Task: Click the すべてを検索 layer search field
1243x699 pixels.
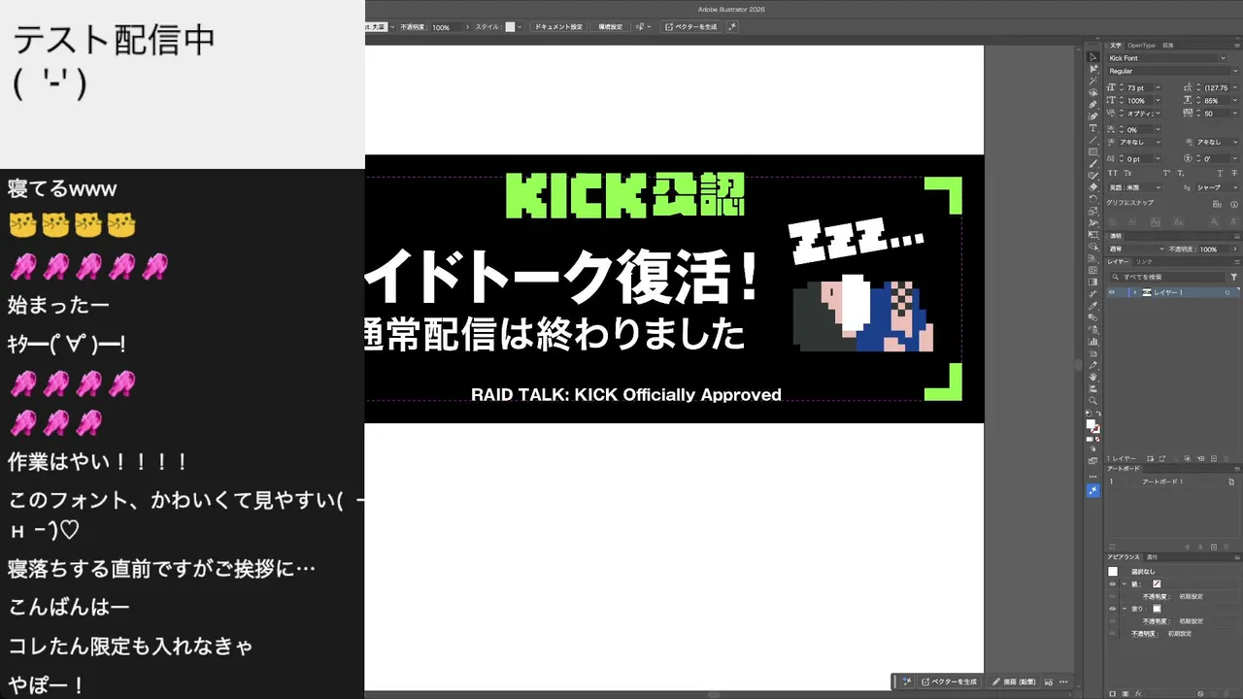Action: (x=1167, y=277)
